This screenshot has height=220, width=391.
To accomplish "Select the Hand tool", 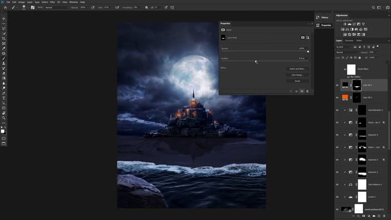I will 4,113.
